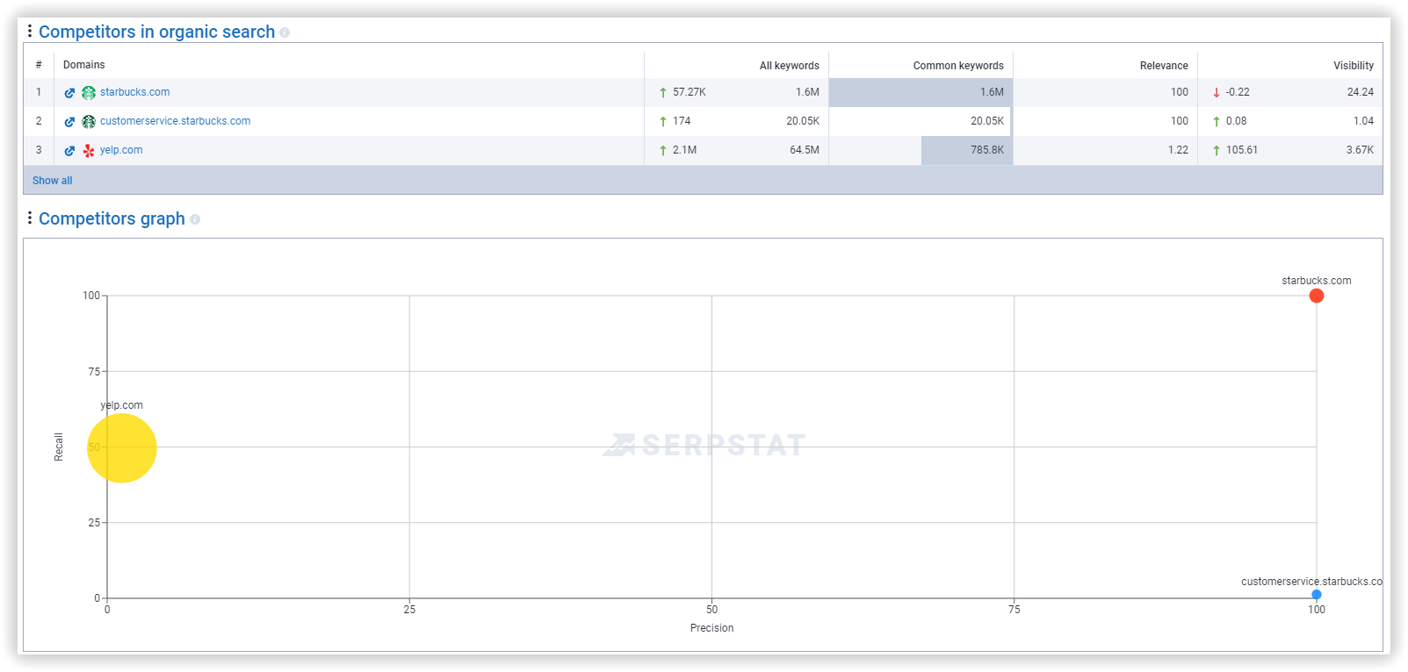Open the yelp.com domain link
This screenshot has width=1408, height=672.
pyautogui.click(x=121, y=150)
